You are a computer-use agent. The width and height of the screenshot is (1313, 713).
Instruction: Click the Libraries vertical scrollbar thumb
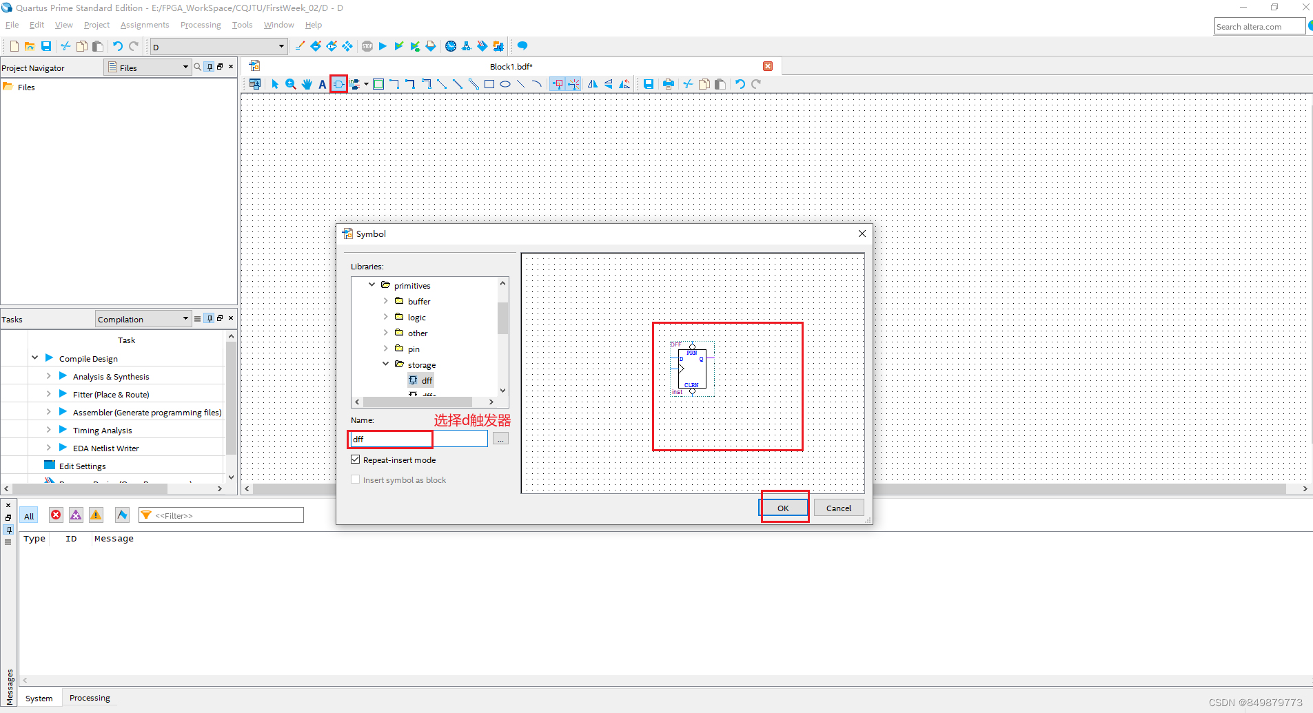503,318
